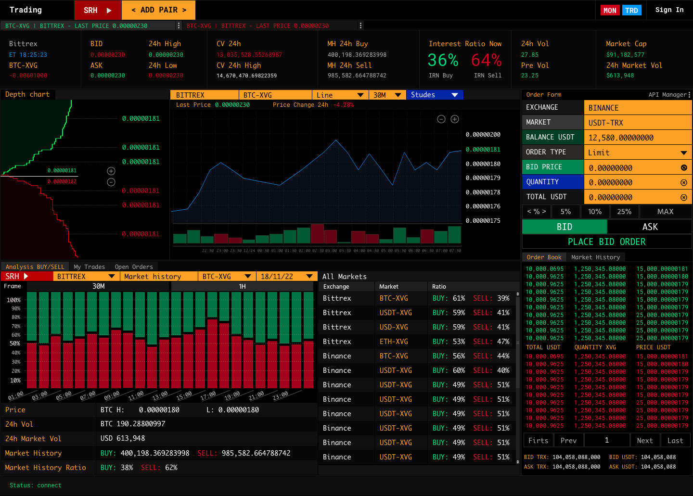Viewport: 693px width, 496px height.
Task: Zoom in the depth chart
Action: pos(111,171)
